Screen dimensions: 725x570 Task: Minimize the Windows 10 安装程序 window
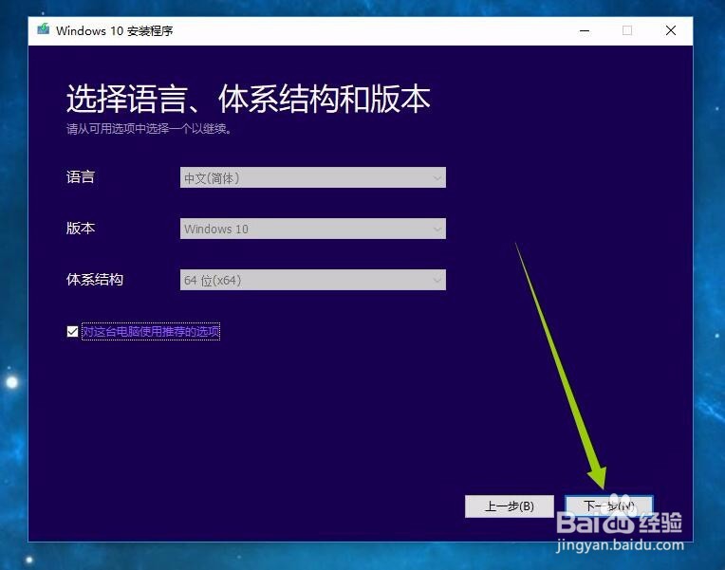(585, 31)
